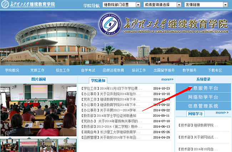
Task: Select the 网络学习 tab
Action: [196, 114]
